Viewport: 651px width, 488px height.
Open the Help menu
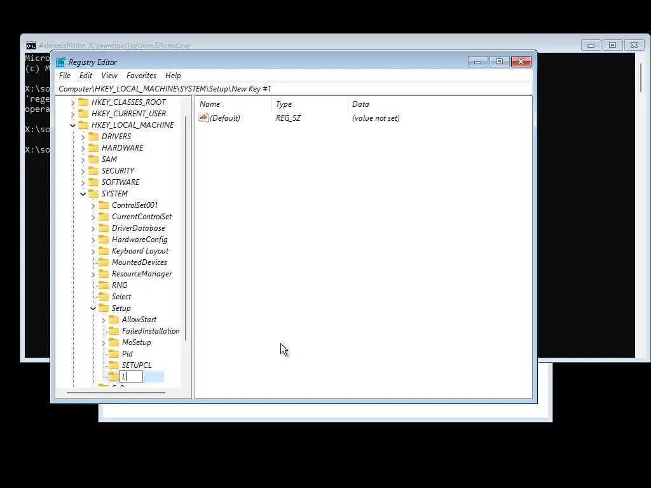point(173,76)
